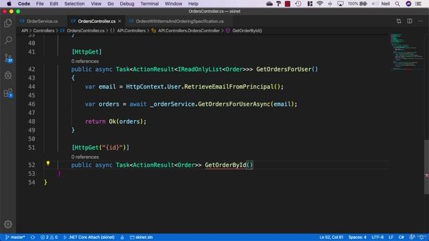This screenshot has width=429, height=241.
Task: Open the File menu
Action: 40,3
